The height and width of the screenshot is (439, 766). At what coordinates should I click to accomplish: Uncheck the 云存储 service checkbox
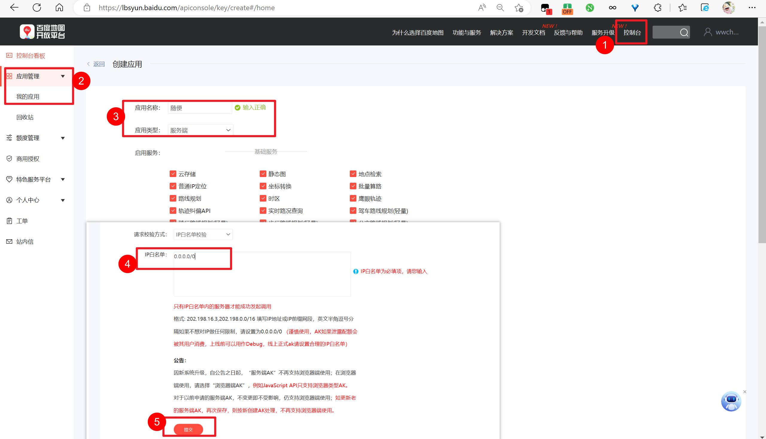[x=173, y=173]
